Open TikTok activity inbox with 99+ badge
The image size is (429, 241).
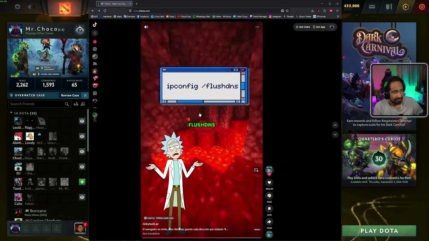click(95, 86)
